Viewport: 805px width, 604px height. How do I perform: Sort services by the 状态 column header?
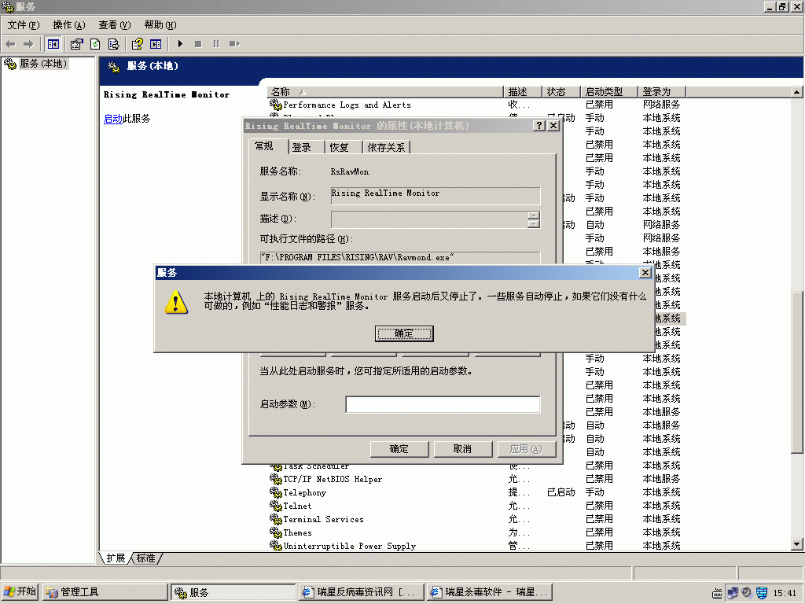[561, 92]
